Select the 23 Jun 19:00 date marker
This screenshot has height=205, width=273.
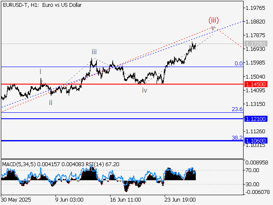181,199
